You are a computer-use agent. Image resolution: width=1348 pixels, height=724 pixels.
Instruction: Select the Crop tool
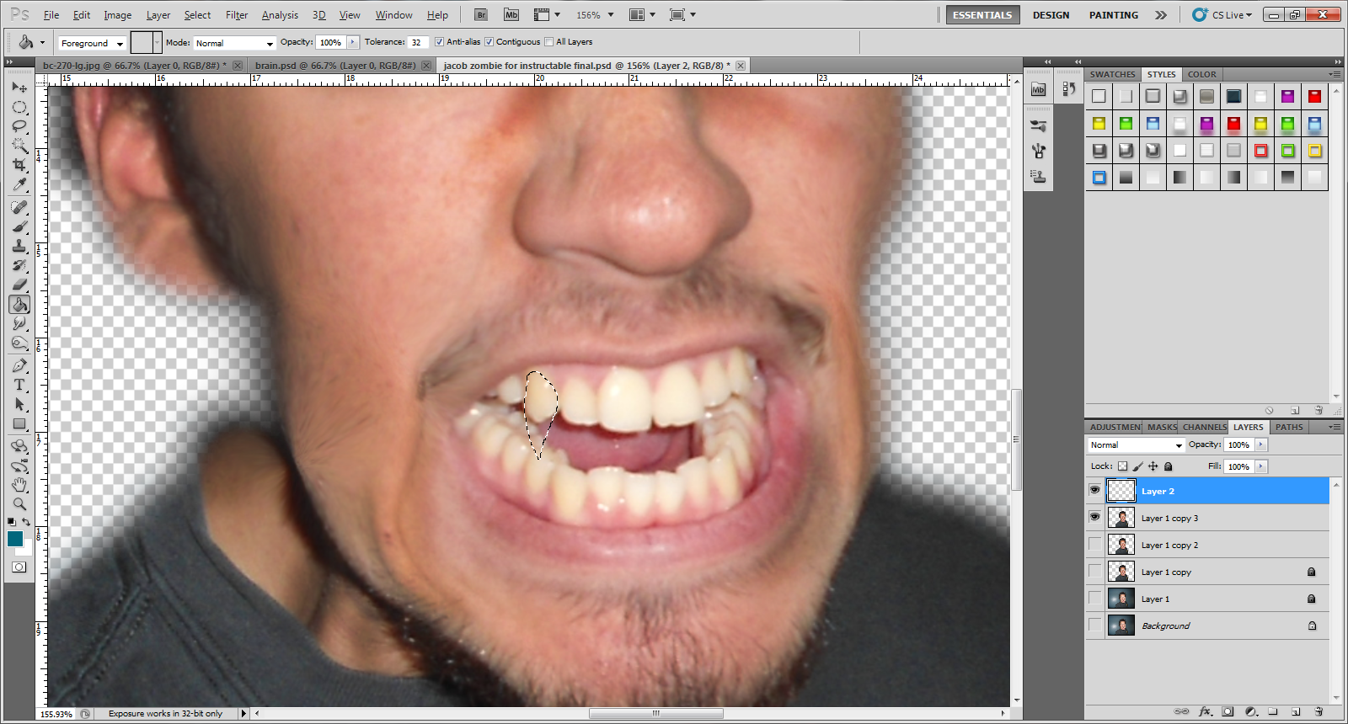pos(19,165)
